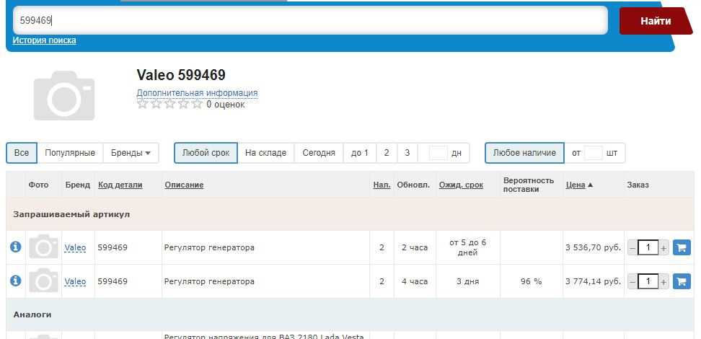Sort by "Цена" column header

click(x=575, y=185)
